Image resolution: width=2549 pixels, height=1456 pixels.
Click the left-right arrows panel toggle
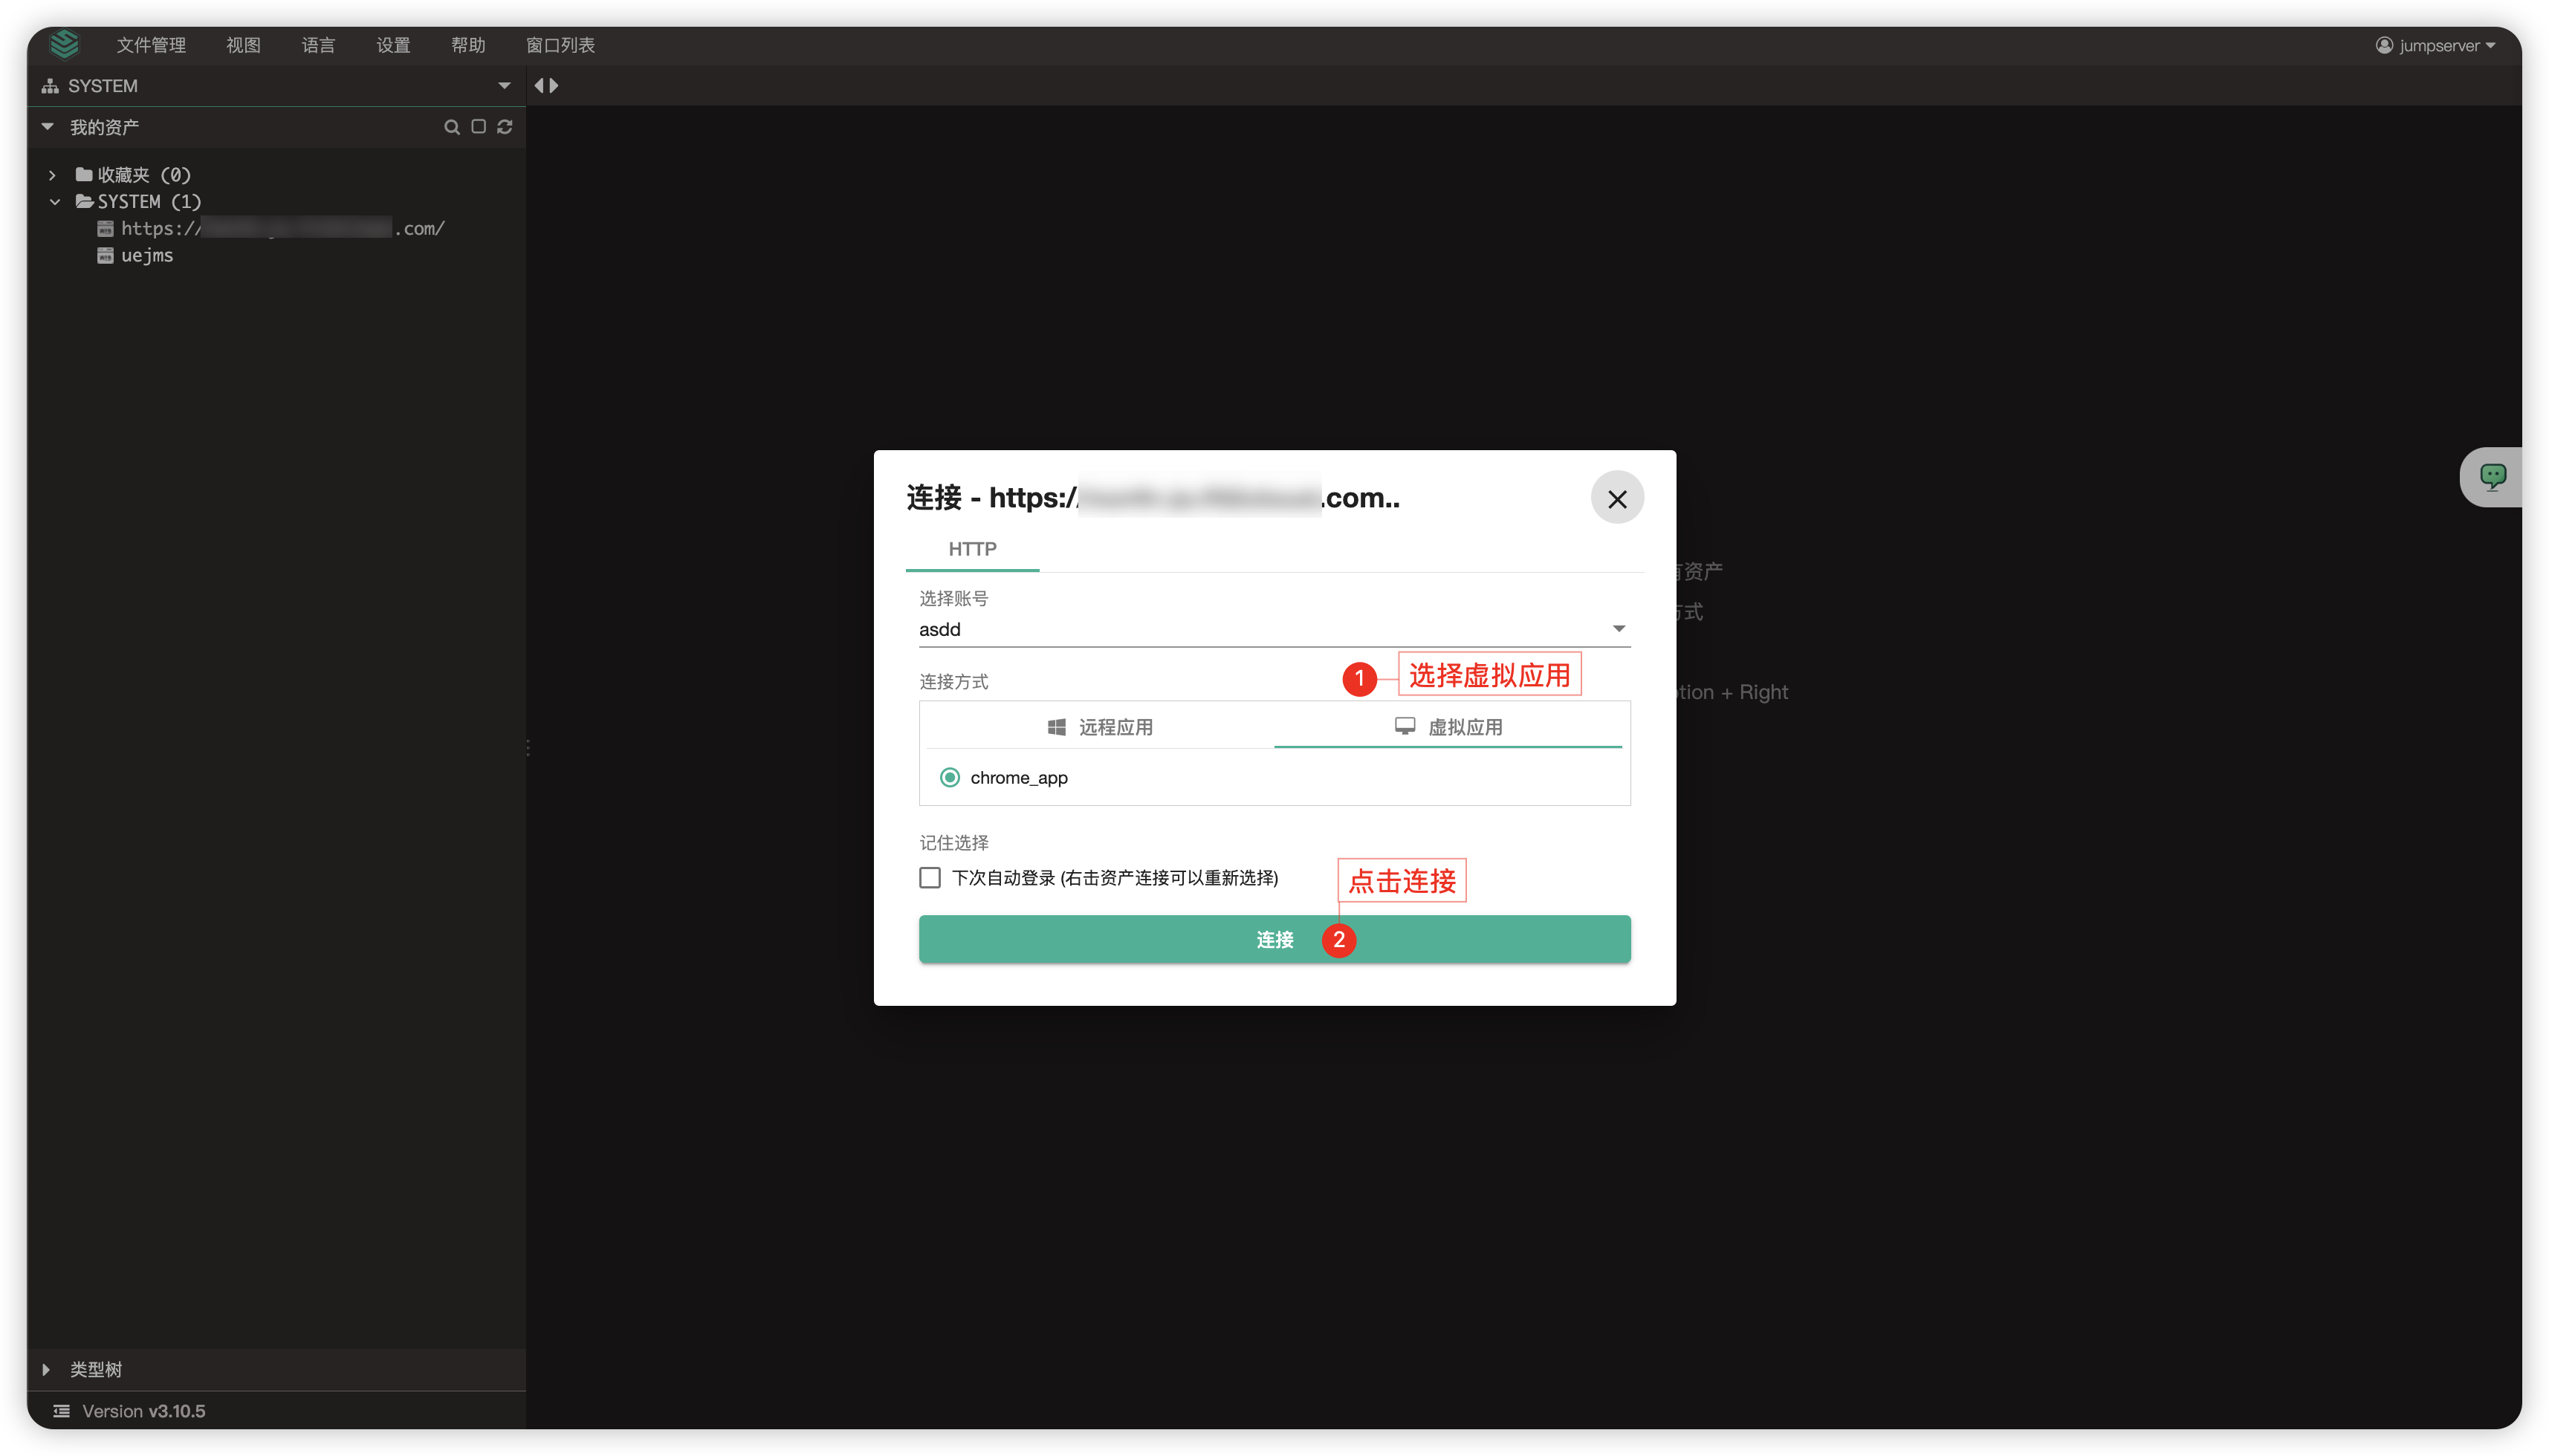pyautogui.click(x=546, y=86)
